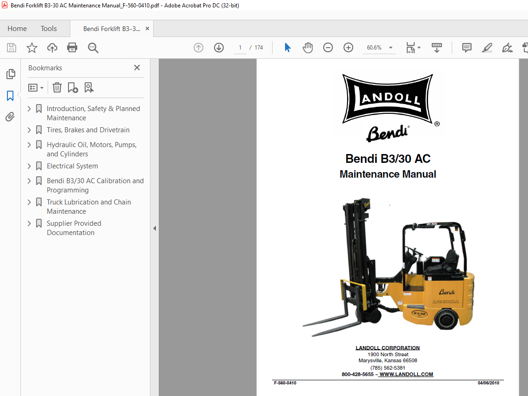This screenshot has height=396, width=528.
Task: Select the Bendi Forklift B3-3... document tab
Action: tap(112, 29)
